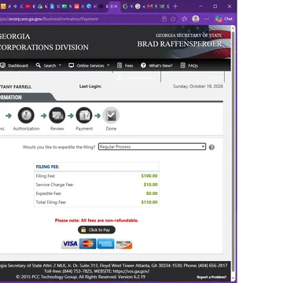The height and width of the screenshot is (283, 283).
Task: Click the $0.00 expedite fee amount
Action: tap(152, 193)
